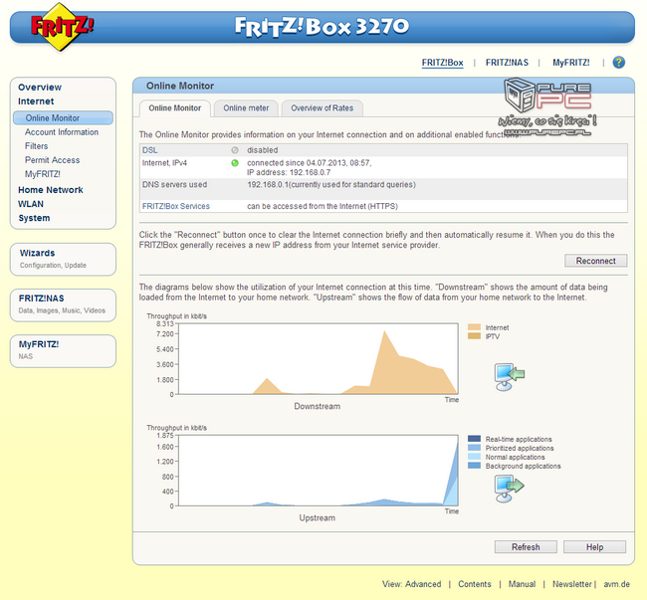Click the Real-time applications legend swatch

coord(474,439)
